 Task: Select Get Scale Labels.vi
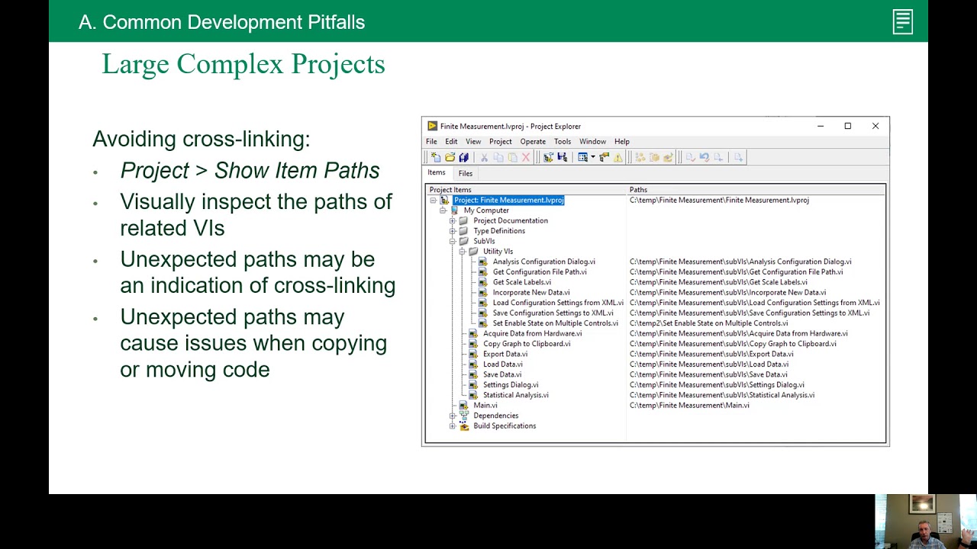pyautogui.click(x=521, y=282)
